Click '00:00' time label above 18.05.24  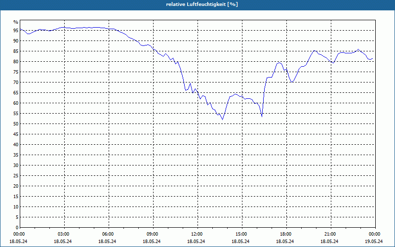click(x=18, y=234)
